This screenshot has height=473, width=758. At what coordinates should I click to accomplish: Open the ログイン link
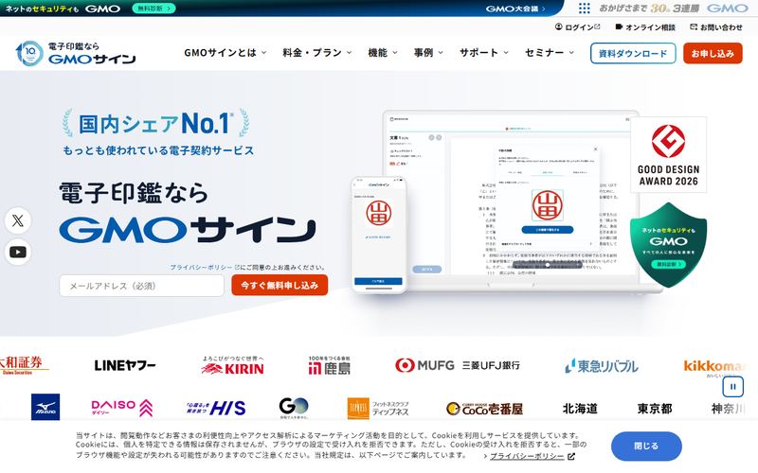(577, 27)
